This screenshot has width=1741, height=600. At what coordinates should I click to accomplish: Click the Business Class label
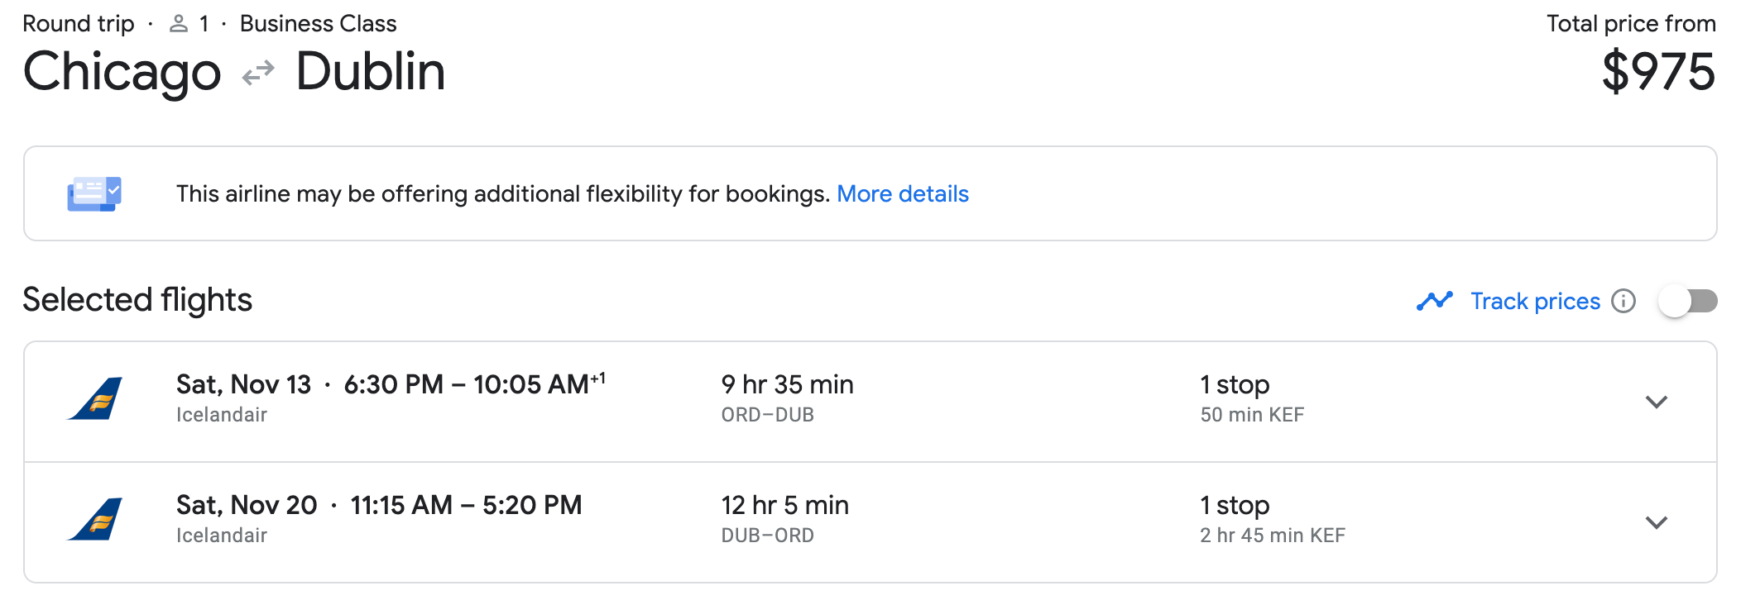[x=318, y=24]
